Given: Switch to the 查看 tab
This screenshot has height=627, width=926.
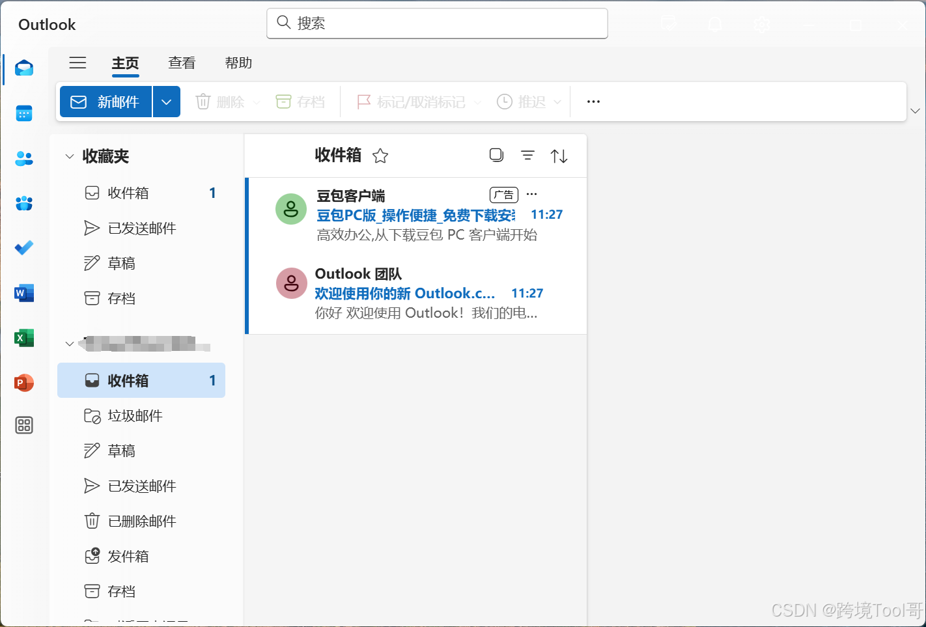Looking at the screenshot, I should [x=182, y=63].
